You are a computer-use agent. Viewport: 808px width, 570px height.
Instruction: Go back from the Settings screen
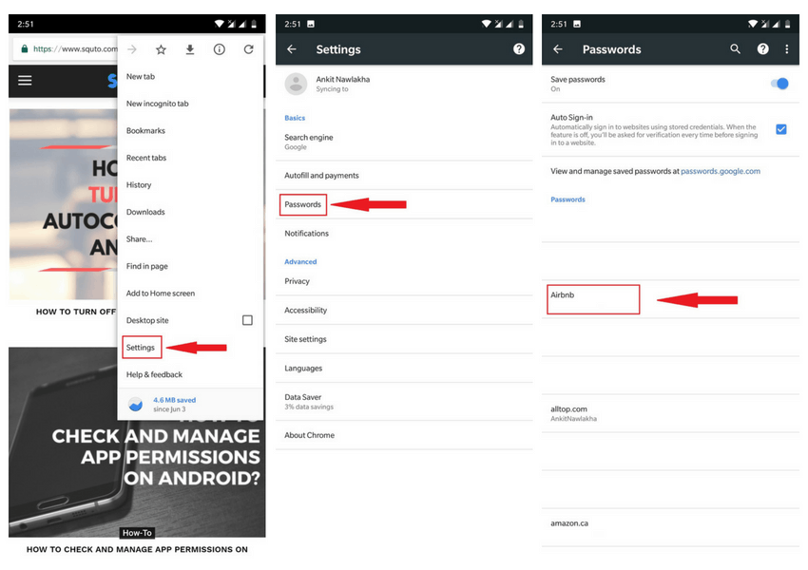pos(292,48)
